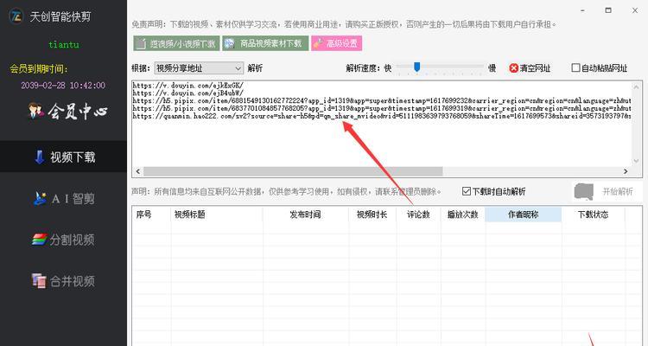This screenshot has height=346, width=648.
Task: Click the URL box horizontal scrollbar thumb
Action: [293, 171]
